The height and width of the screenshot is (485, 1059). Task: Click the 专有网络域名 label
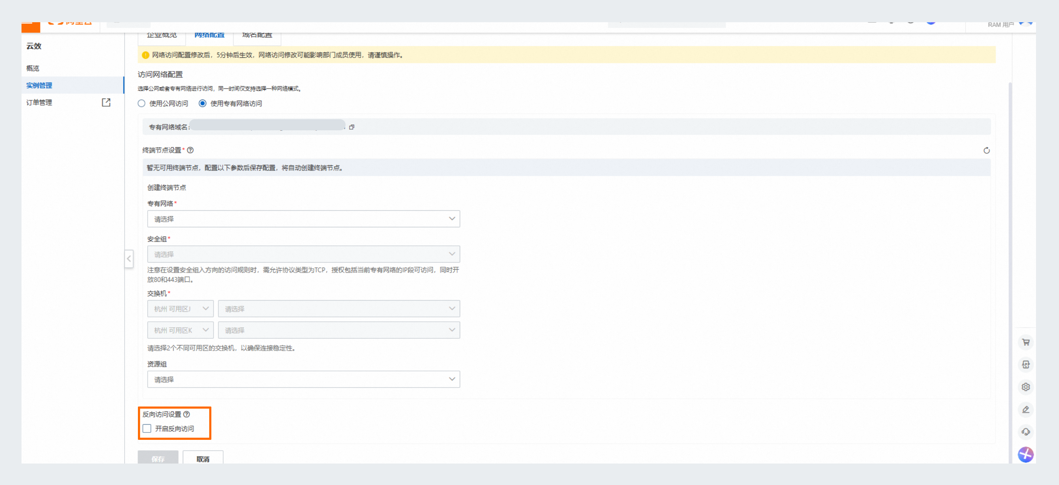[169, 127]
